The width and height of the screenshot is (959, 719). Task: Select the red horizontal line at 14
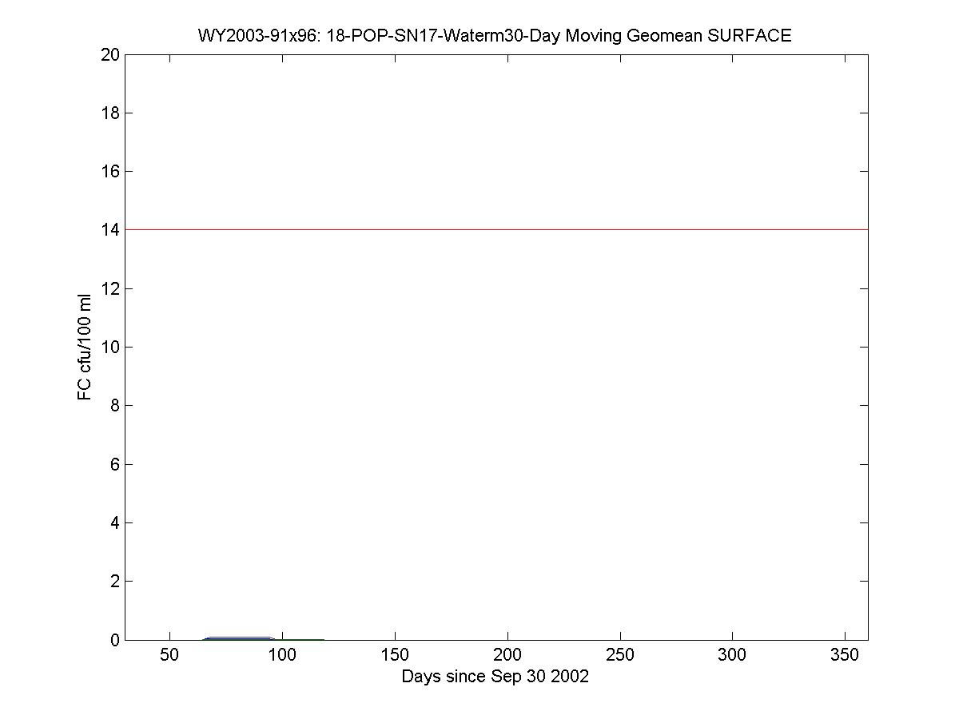(x=495, y=229)
